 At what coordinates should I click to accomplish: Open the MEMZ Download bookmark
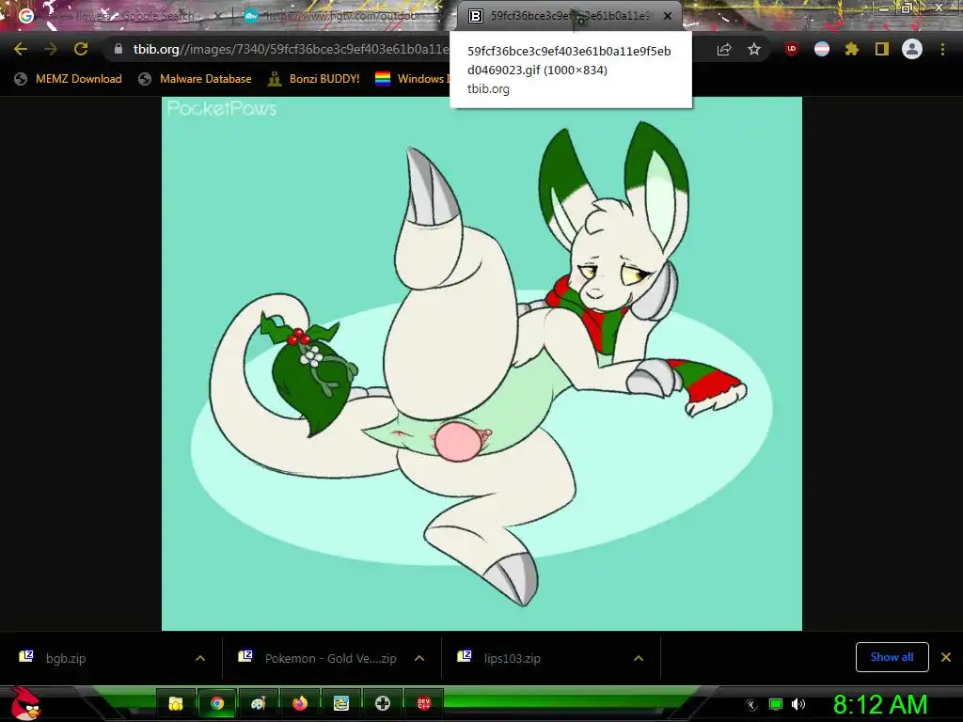click(x=68, y=79)
